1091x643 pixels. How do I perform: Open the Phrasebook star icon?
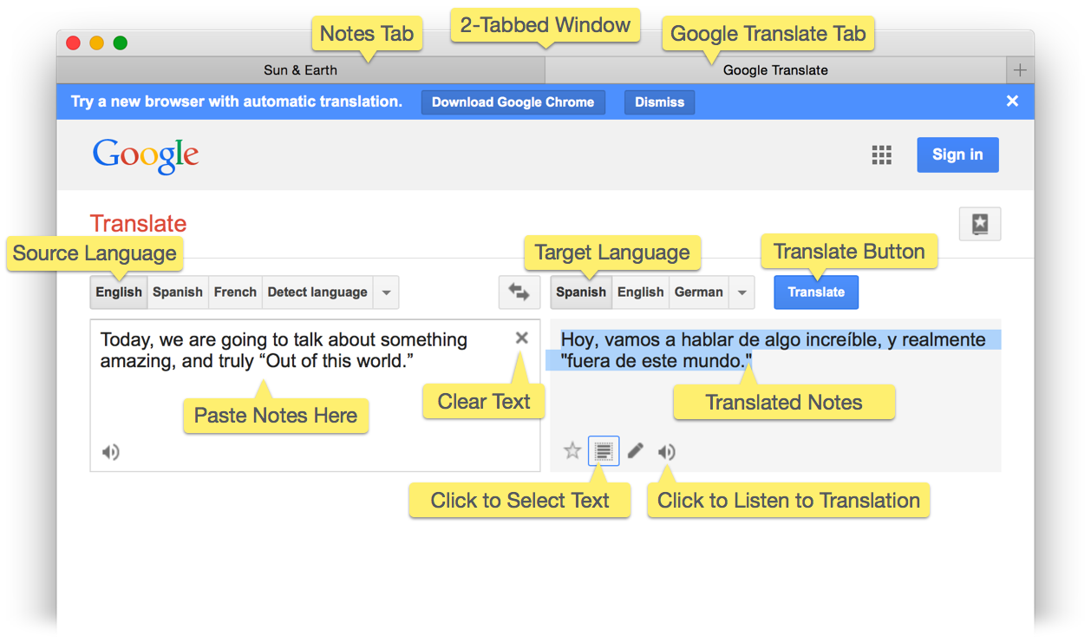980,224
